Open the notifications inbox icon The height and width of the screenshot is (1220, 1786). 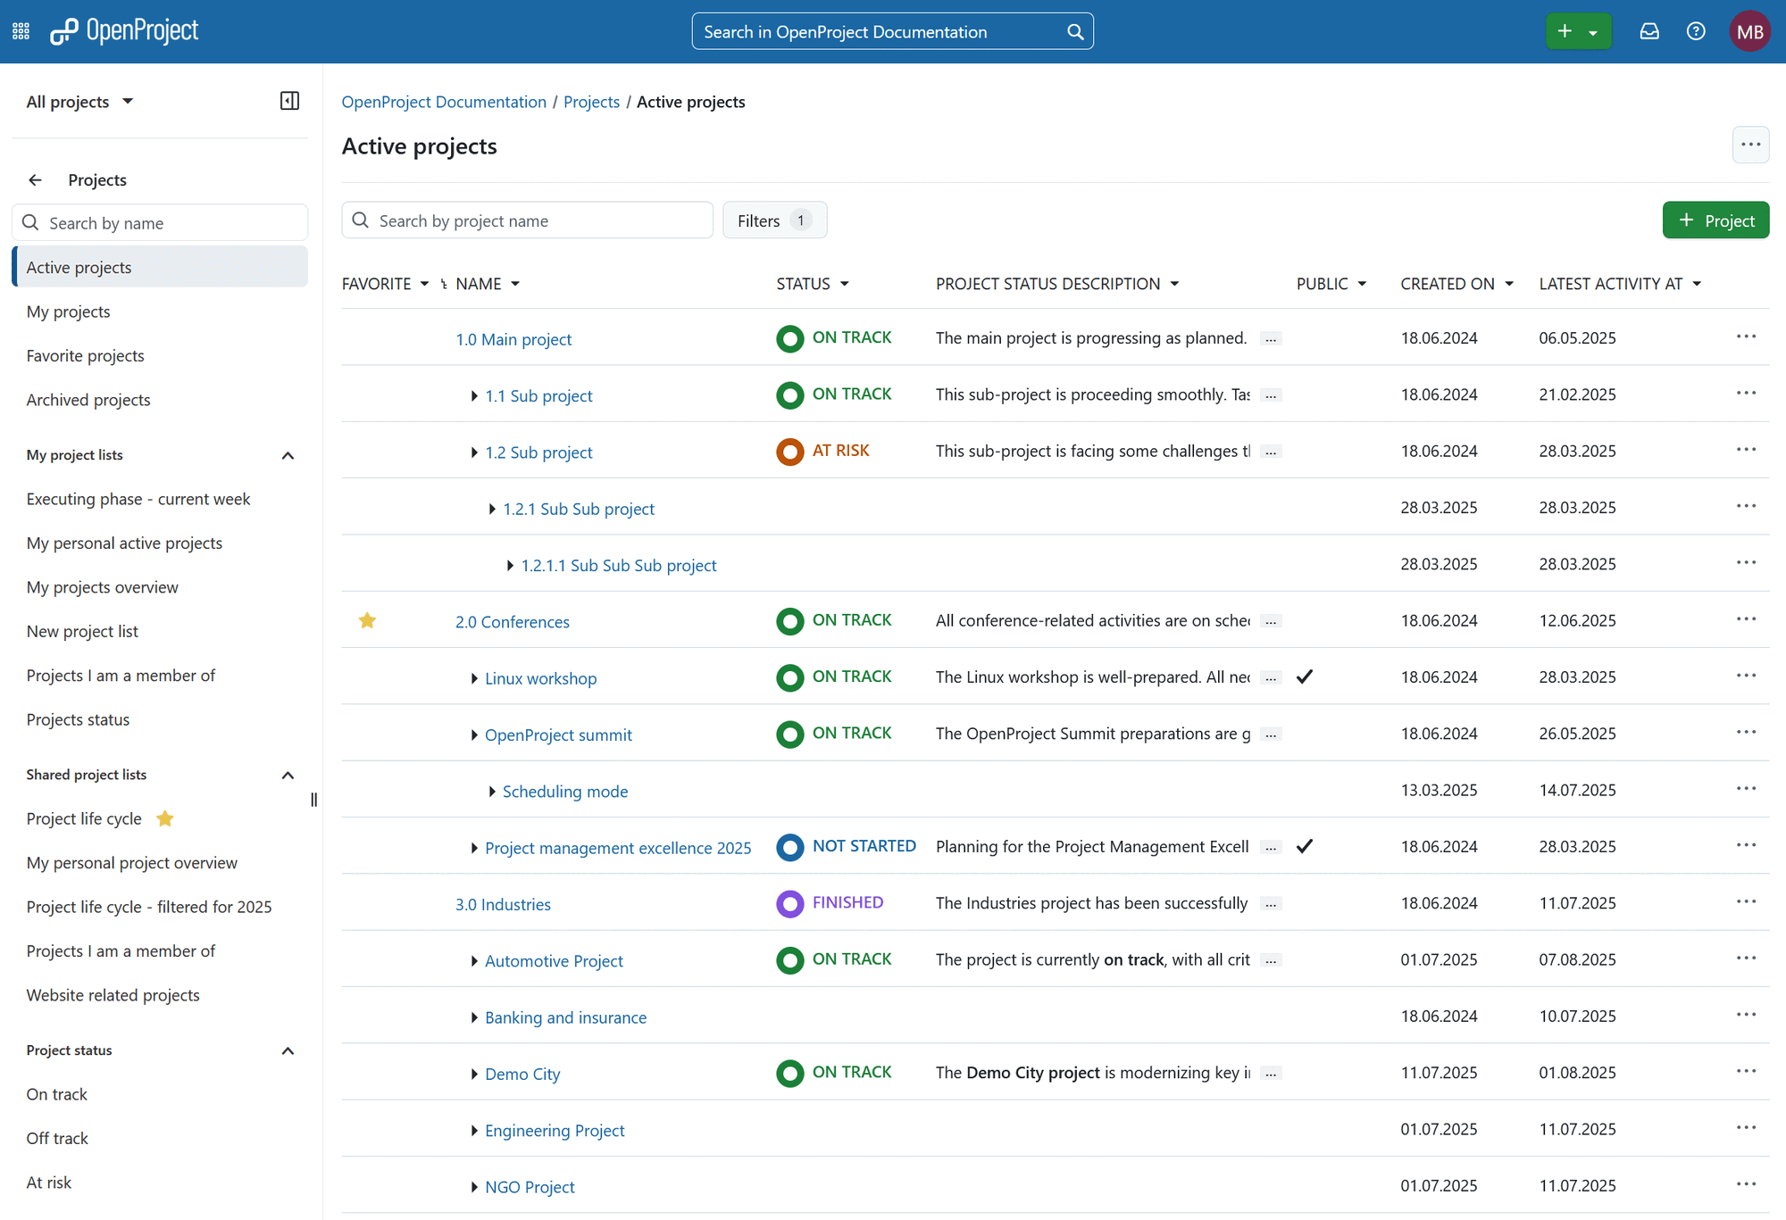coord(1649,30)
